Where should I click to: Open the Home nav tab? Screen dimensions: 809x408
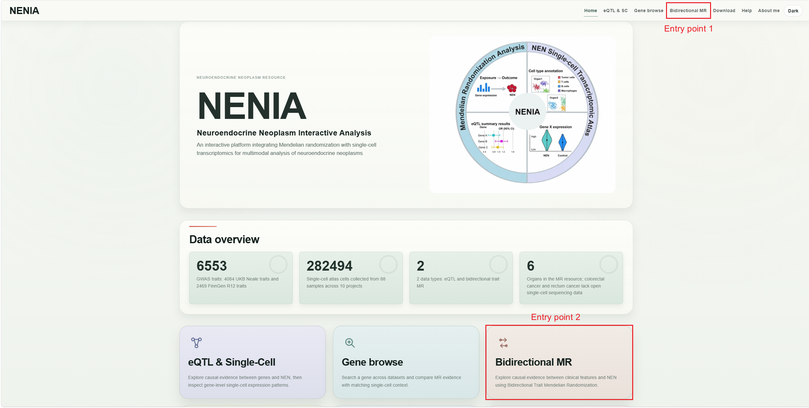click(x=590, y=11)
